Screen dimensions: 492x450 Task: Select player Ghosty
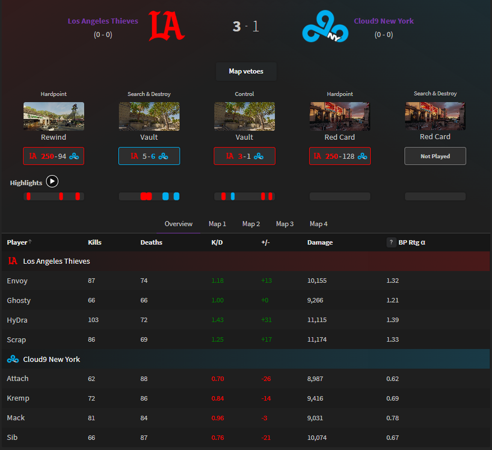pyautogui.click(x=19, y=300)
